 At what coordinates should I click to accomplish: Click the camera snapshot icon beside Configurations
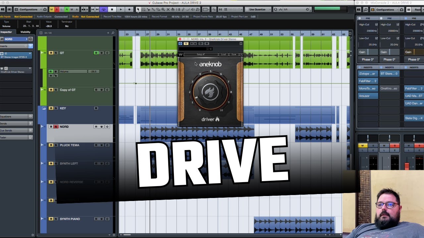[x=45, y=9]
